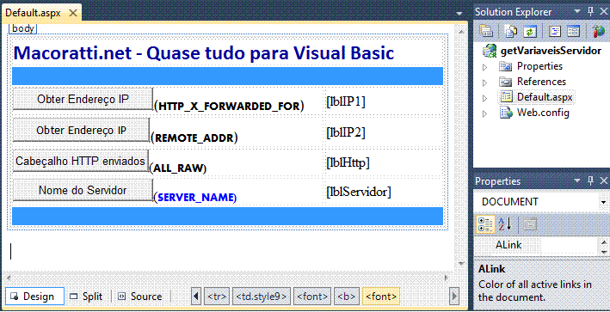The height and width of the screenshot is (312, 610).
Task: Open Properties panel window position dropdown arrow
Action: [577, 181]
